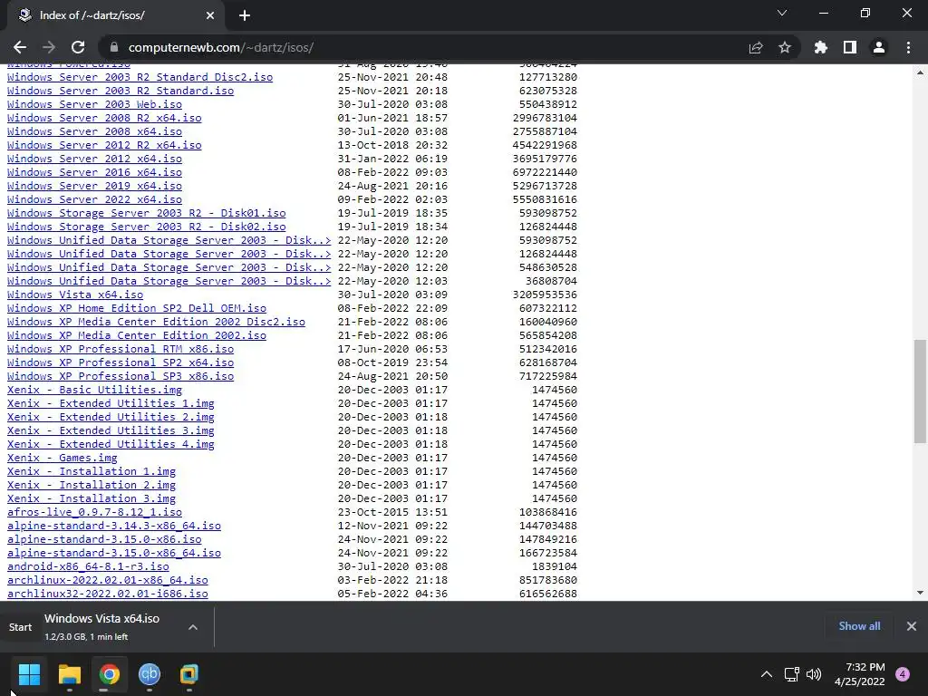This screenshot has height=696, width=928.
Task: Open the VMware taskbar icon
Action: [x=189, y=673]
